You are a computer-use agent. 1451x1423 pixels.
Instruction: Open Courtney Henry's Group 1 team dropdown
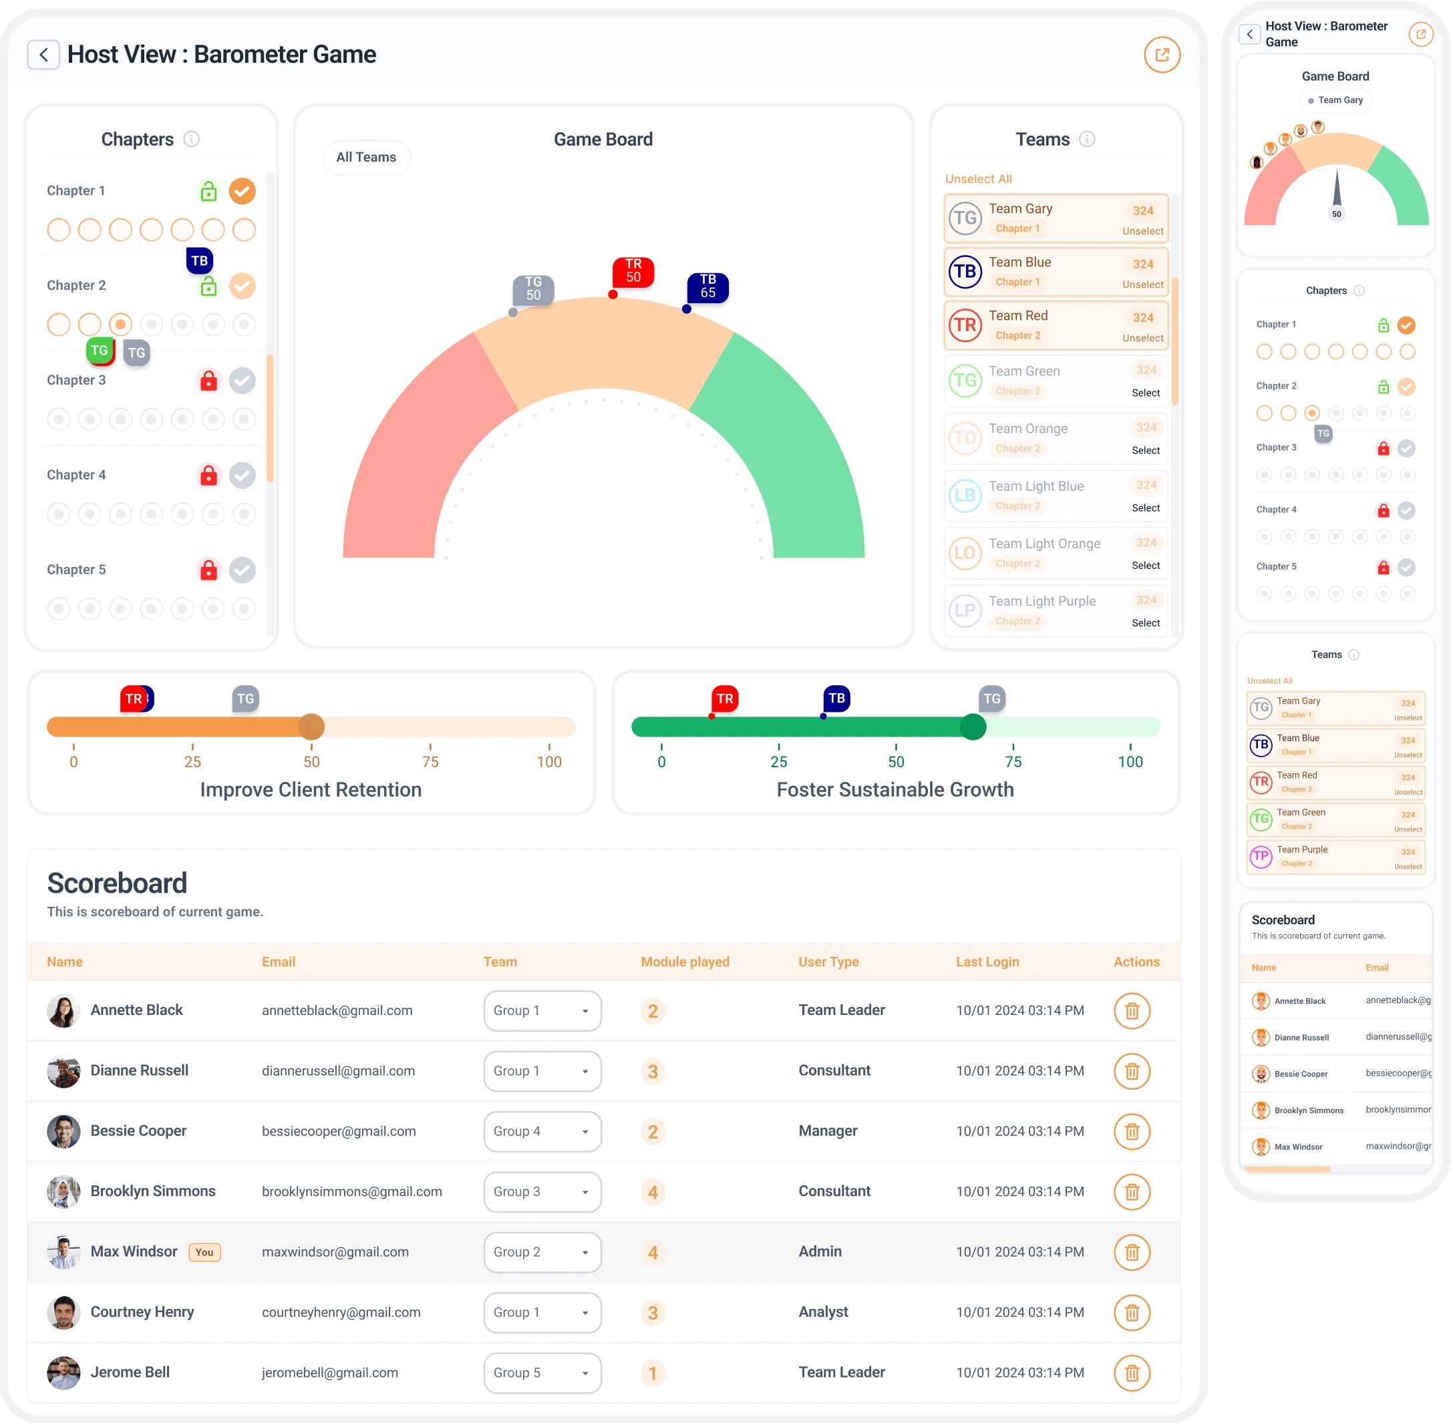542,1312
